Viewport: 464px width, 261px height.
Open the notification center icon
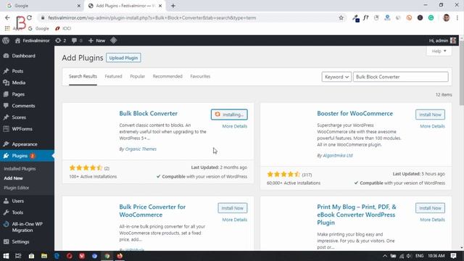(x=454, y=256)
